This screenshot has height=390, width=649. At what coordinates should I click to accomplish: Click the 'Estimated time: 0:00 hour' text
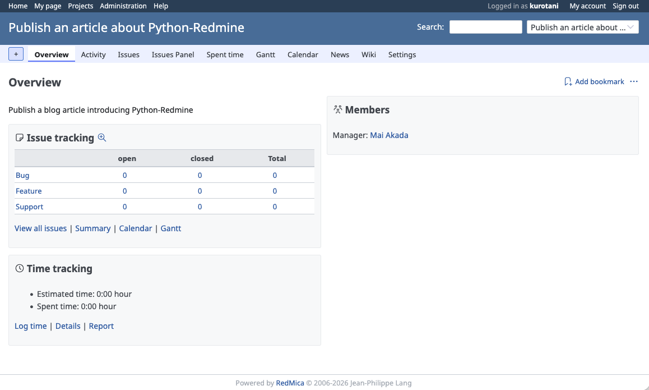tap(84, 294)
